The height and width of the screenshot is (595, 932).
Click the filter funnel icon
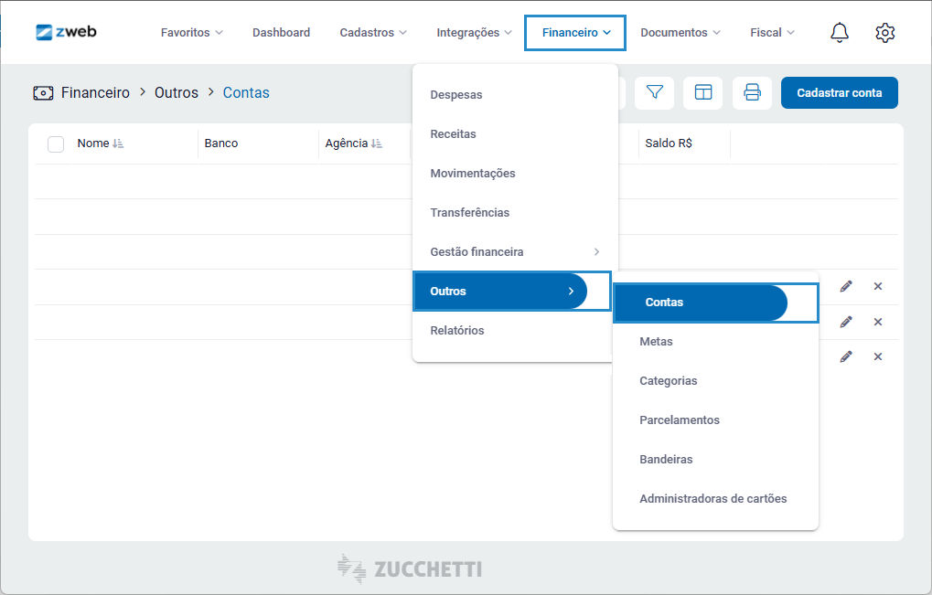pyautogui.click(x=655, y=92)
